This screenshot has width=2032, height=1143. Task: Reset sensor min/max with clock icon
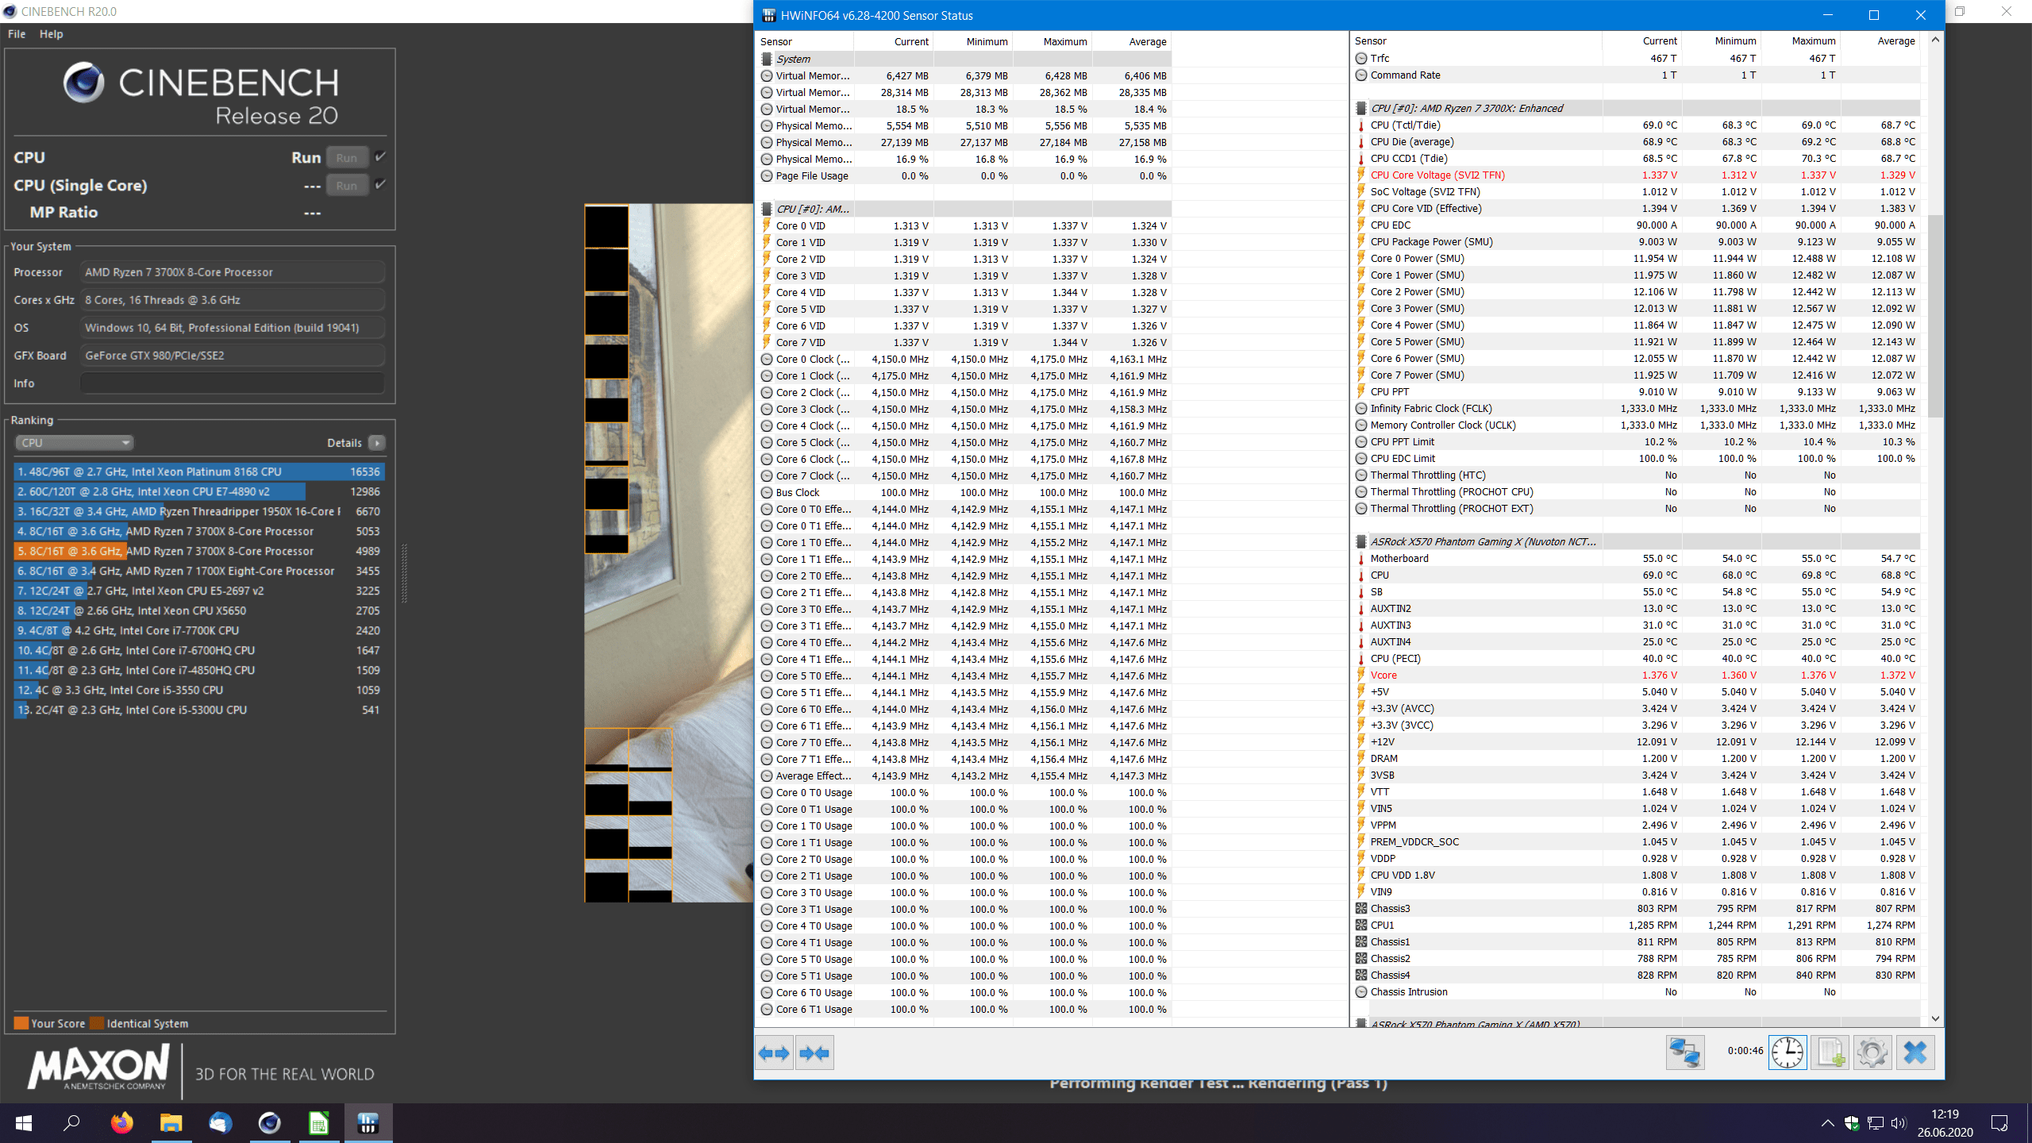click(x=1788, y=1053)
